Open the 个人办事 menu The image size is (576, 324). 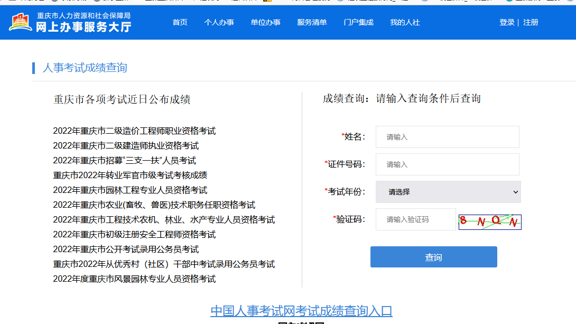point(219,22)
